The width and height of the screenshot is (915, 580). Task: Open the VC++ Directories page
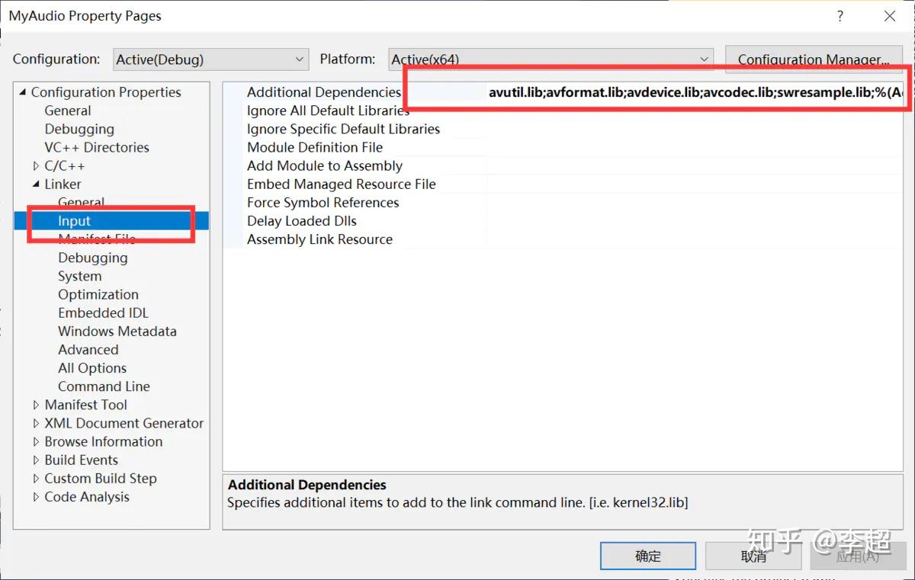(x=97, y=147)
